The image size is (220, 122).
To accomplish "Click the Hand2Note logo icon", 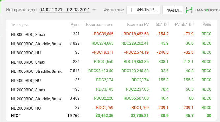I will pos(189,10).
